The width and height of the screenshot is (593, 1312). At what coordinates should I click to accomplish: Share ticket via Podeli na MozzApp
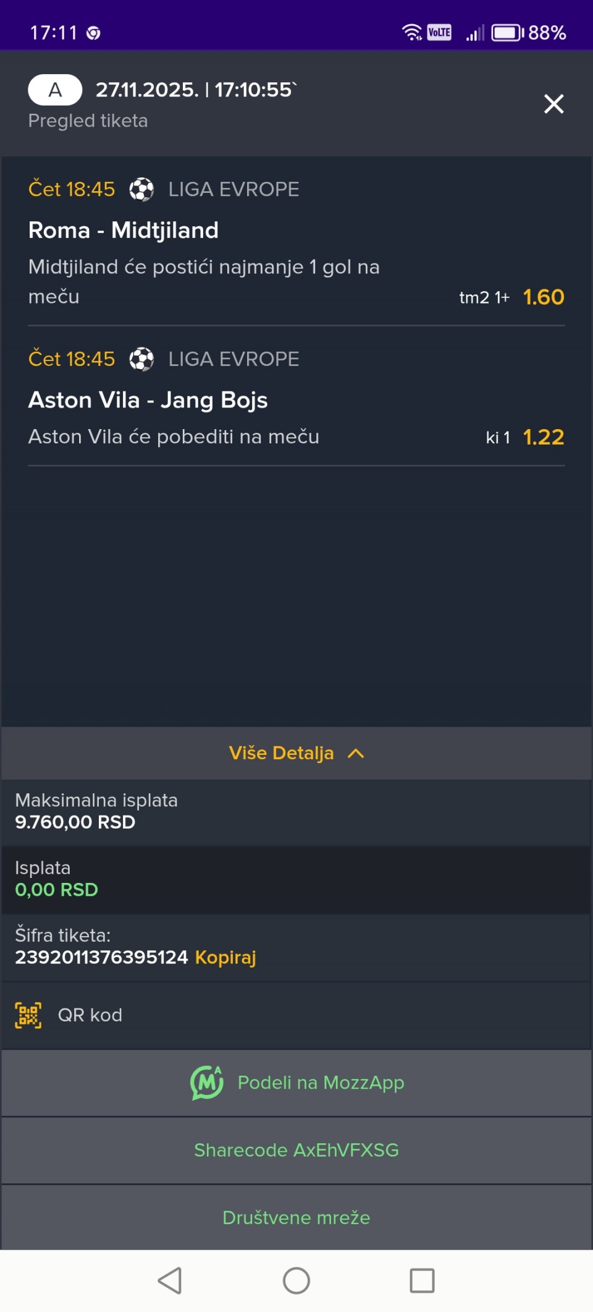[x=321, y=1083]
